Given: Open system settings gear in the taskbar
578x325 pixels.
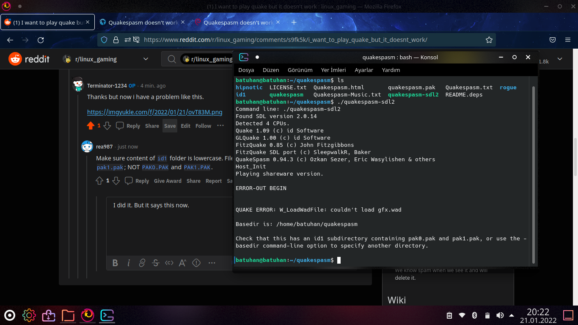Looking at the screenshot, I should click(29, 315).
